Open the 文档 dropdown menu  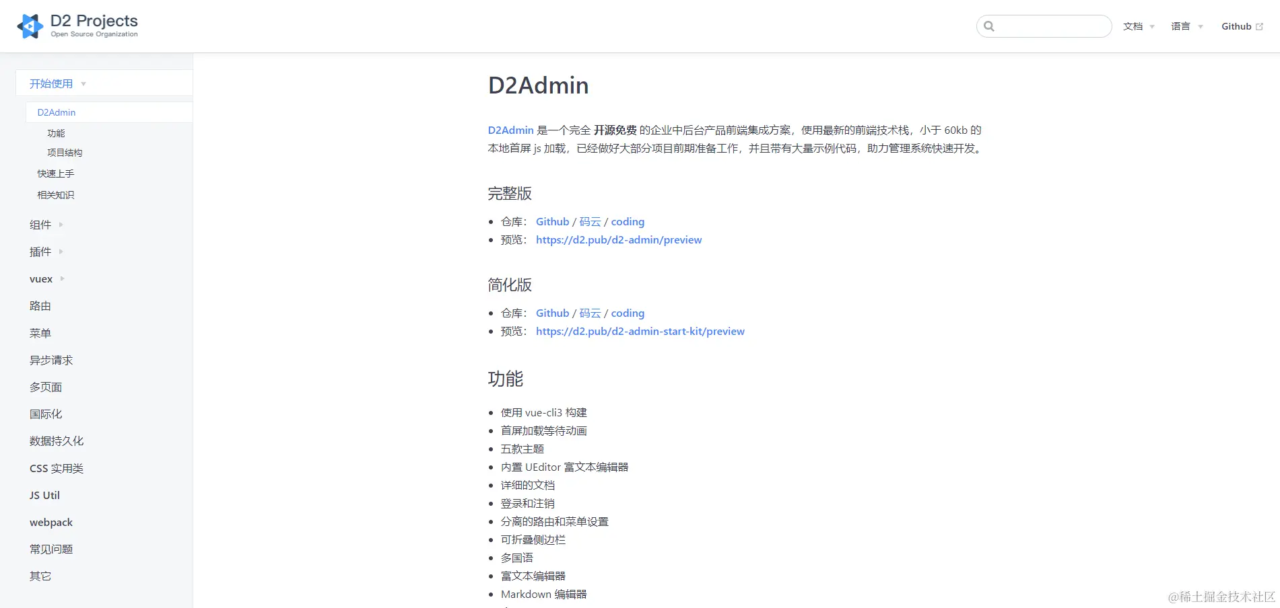point(1139,26)
